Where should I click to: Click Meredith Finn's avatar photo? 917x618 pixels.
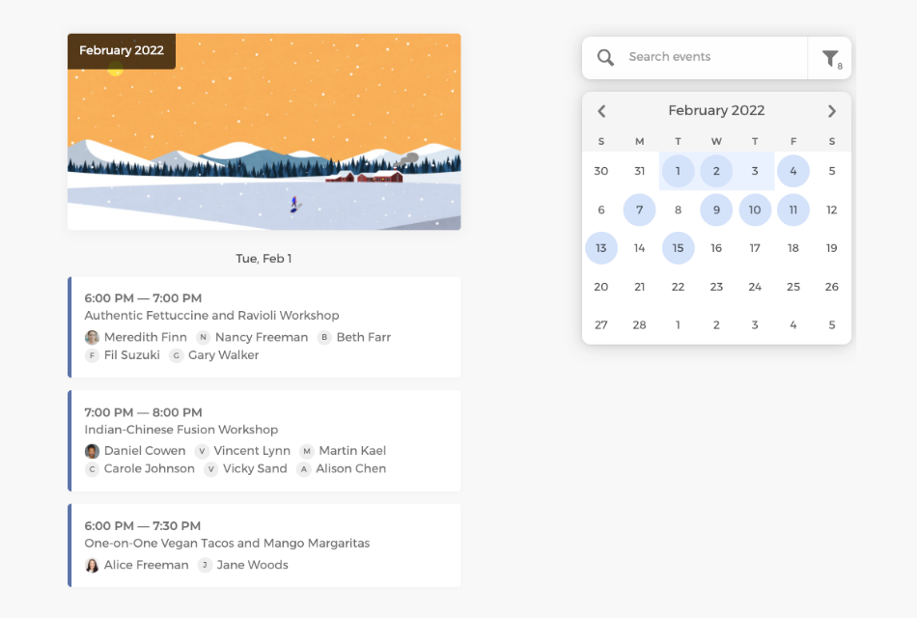point(93,337)
